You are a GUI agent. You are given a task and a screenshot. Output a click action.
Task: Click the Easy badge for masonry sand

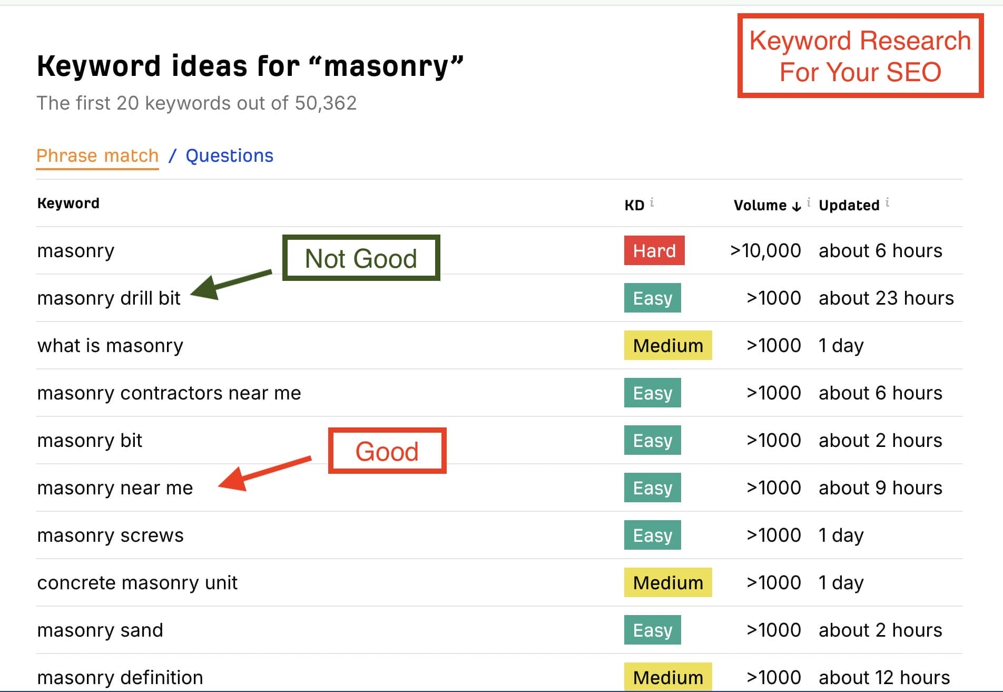pos(652,629)
